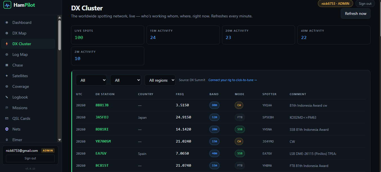Click the Chase sidebar icon
Image resolution: width=381 pixels, height=172 pixels.
7,65
